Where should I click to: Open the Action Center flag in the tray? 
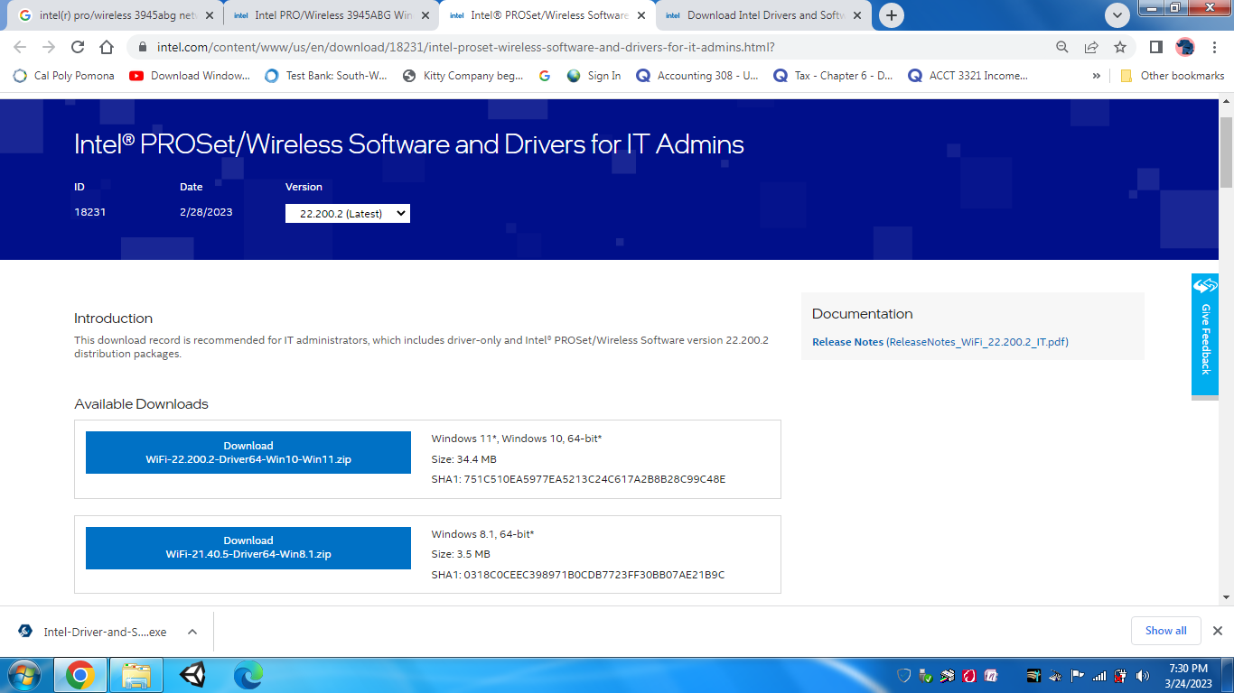click(x=1077, y=675)
